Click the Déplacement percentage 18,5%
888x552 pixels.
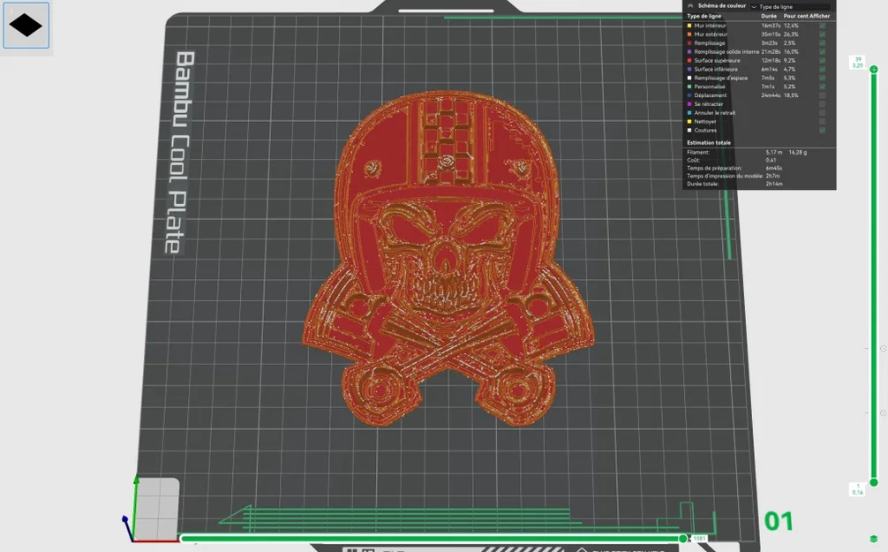(791, 95)
